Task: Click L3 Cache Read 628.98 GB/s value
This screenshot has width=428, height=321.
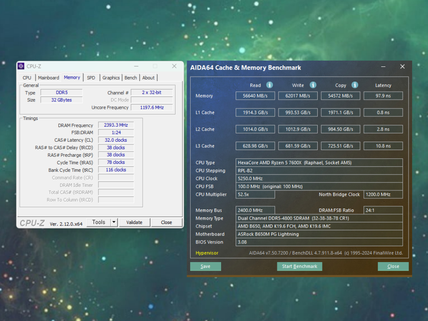Action: click(255, 146)
